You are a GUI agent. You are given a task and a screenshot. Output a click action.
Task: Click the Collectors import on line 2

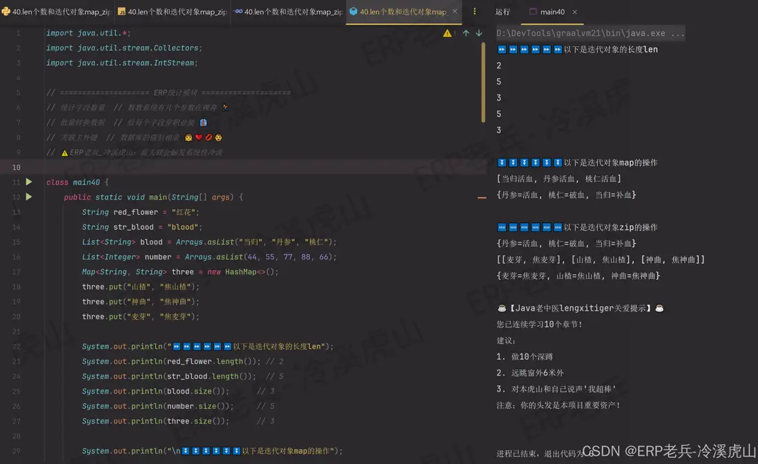(175, 48)
